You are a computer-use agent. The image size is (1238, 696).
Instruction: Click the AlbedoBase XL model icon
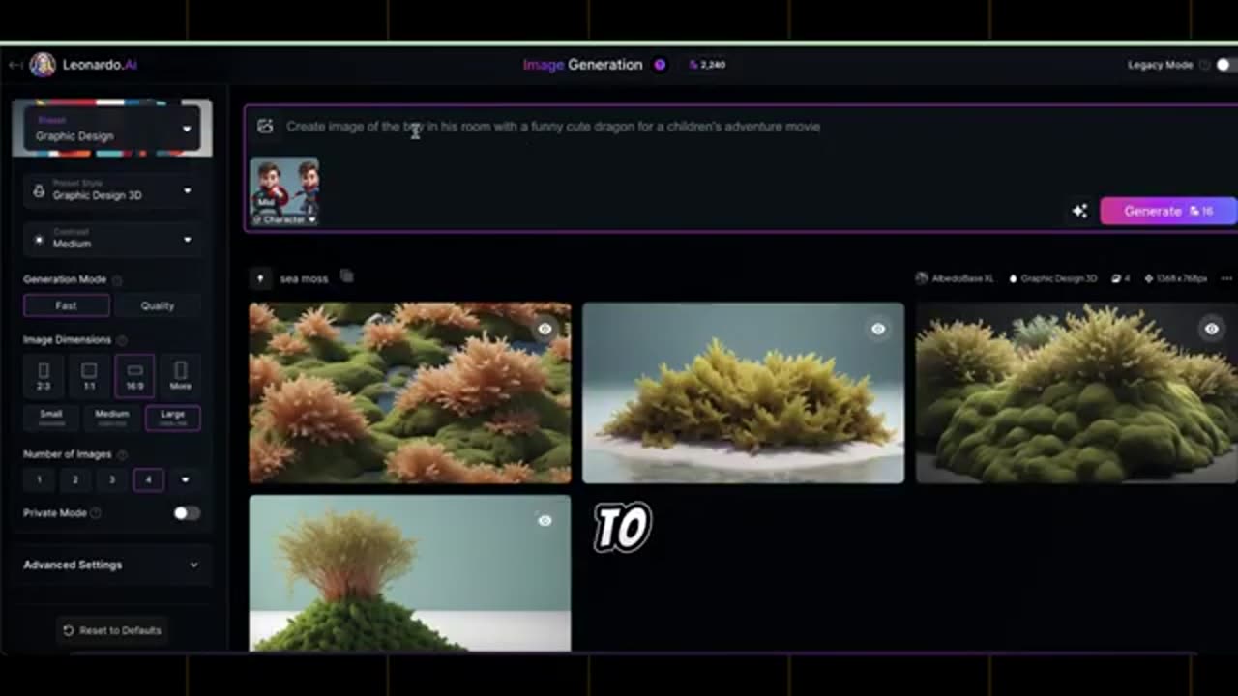tap(922, 278)
